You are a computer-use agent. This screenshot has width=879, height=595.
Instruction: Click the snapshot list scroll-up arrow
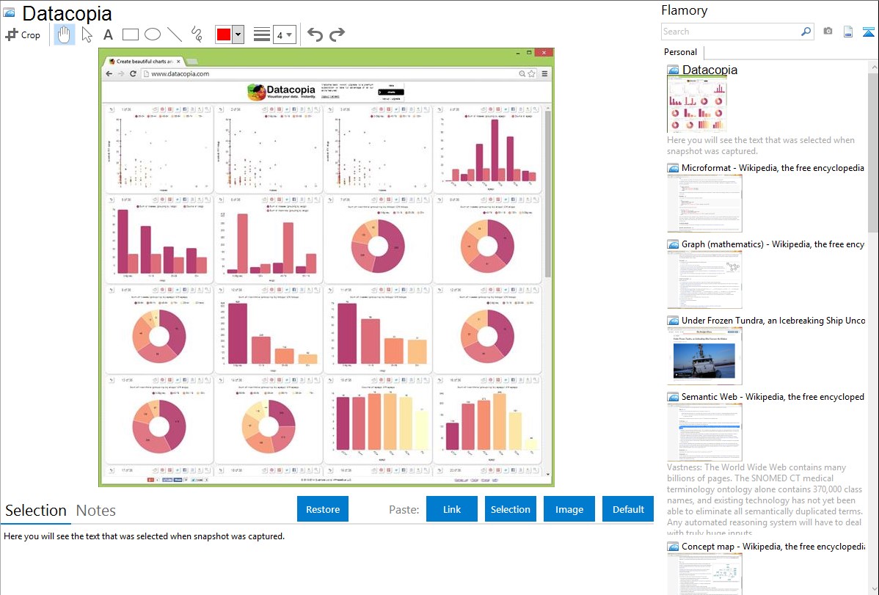[x=873, y=67]
